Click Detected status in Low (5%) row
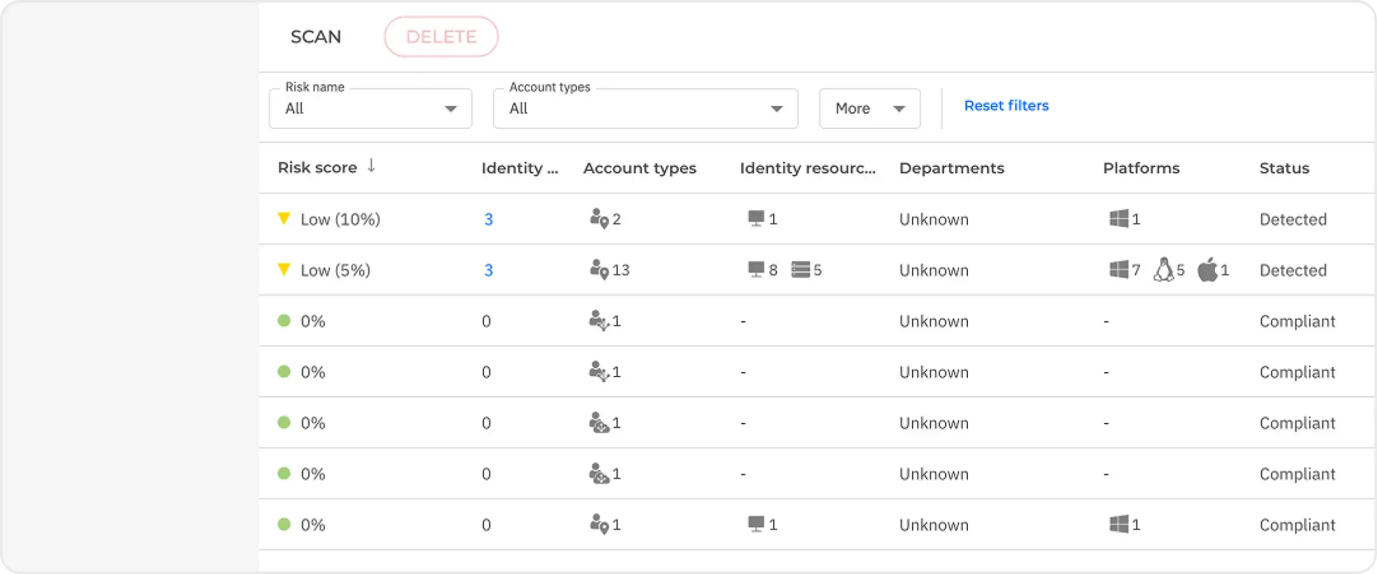The image size is (1377, 574). 1293,270
